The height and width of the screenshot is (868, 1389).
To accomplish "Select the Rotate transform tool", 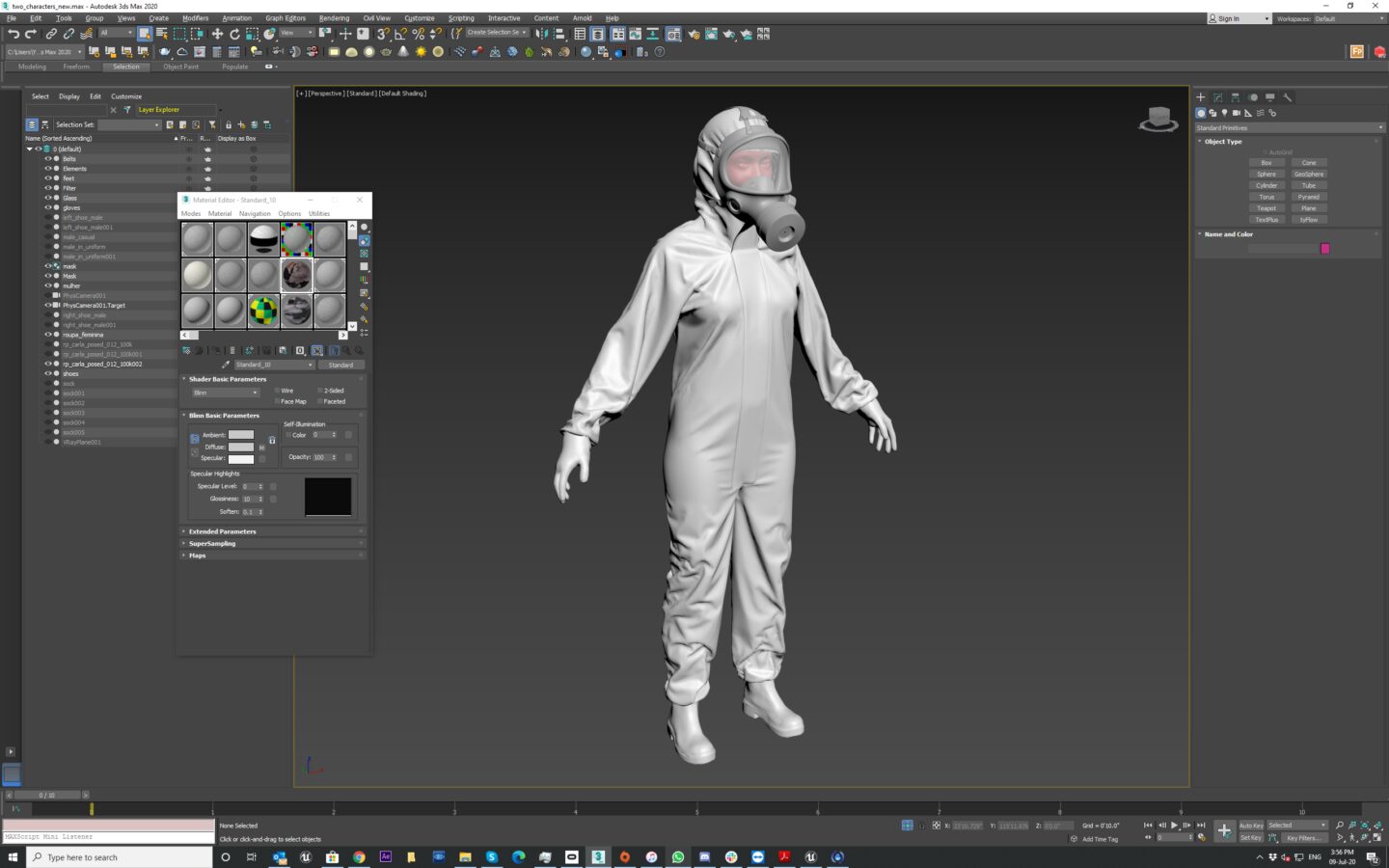I will click(234, 34).
